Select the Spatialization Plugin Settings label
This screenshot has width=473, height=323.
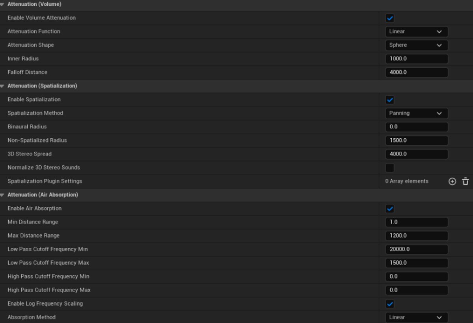[45, 181]
